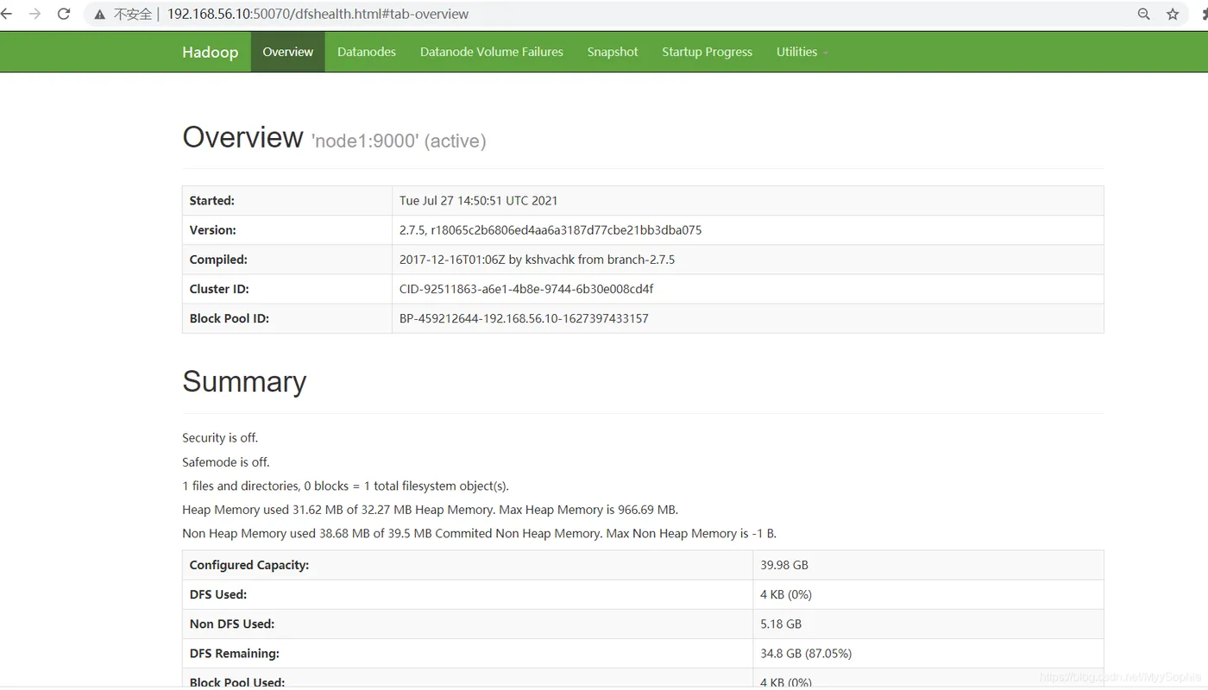The height and width of the screenshot is (690, 1208).
Task: Open Datanode Volume Failures tab
Action: 492,52
